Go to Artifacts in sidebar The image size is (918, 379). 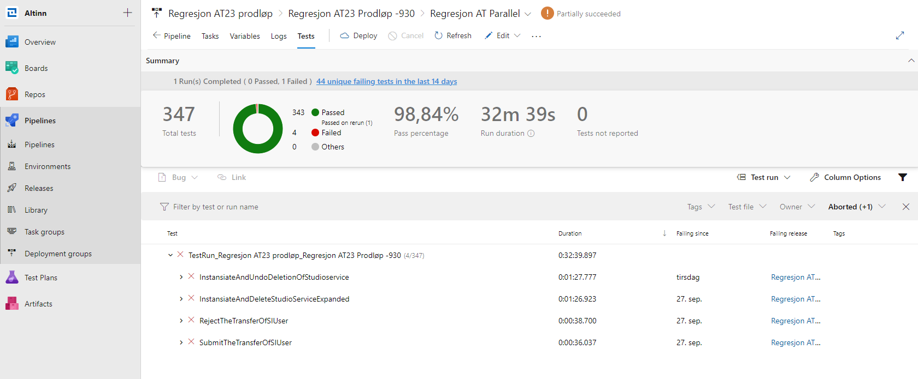(x=38, y=304)
